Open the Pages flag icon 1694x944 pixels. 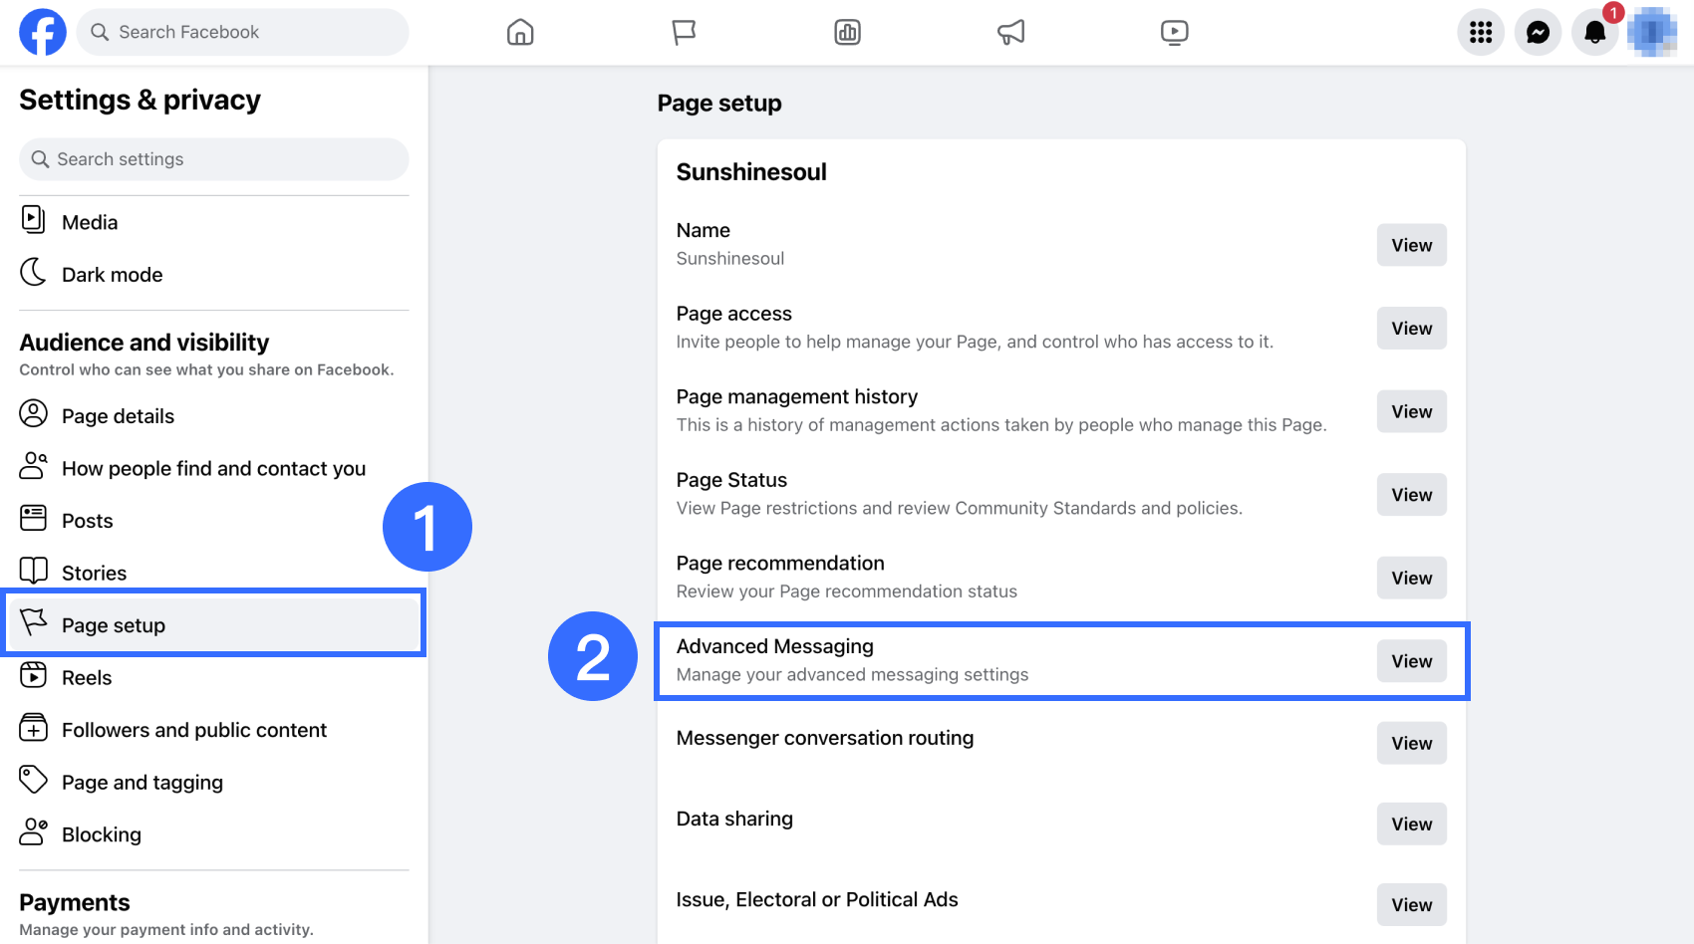point(684,33)
